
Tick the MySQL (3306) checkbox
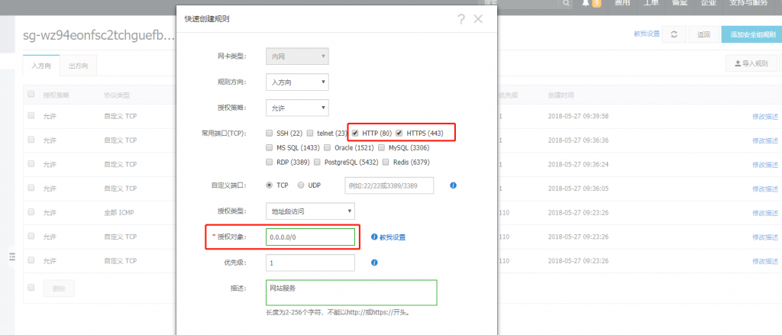click(x=382, y=147)
